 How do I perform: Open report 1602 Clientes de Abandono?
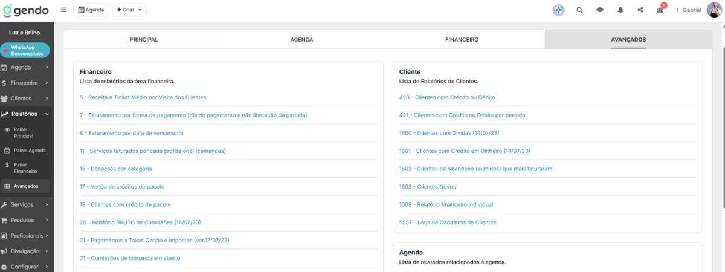[x=477, y=169]
